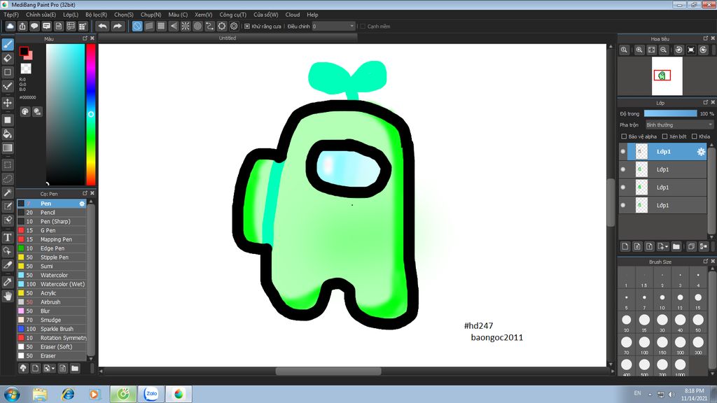Enable the Khóa checkbox
This screenshot has height=403, width=717.
[x=694, y=136]
